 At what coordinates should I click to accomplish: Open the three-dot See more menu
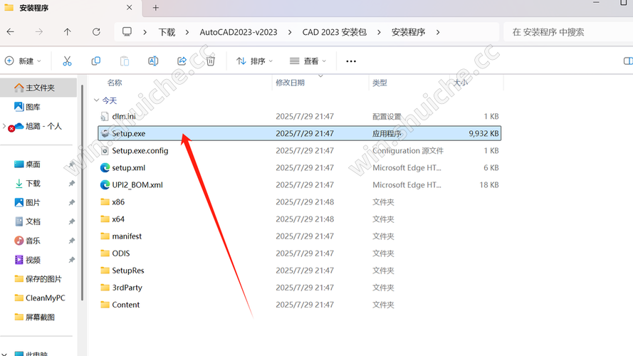click(x=351, y=61)
